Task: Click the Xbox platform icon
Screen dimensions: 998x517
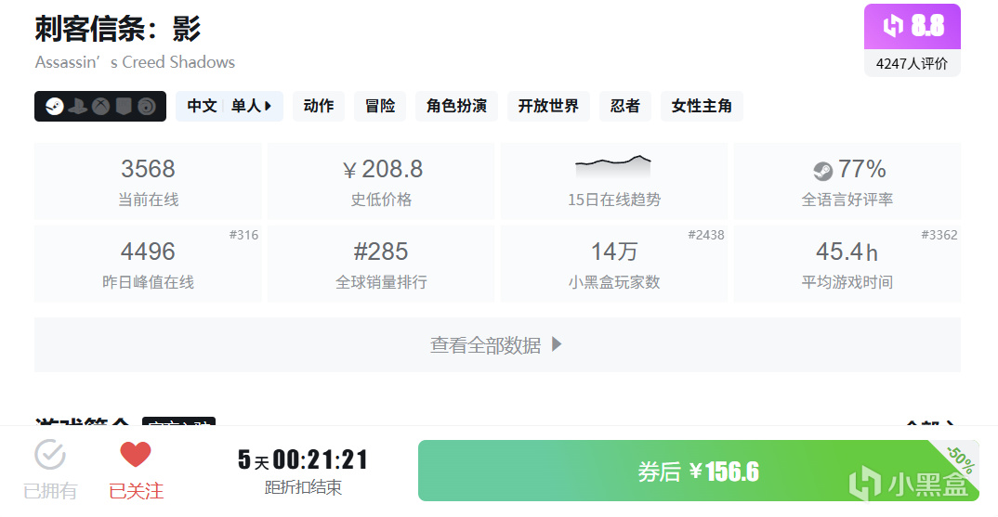Action: 100,106
